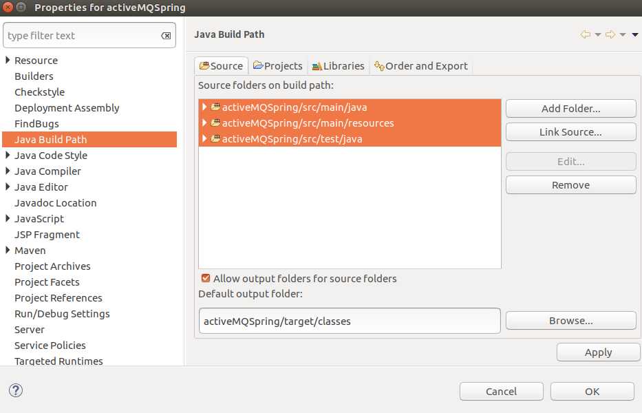Expand the Java Compiler node
The height and width of the screenshot is (413, 642).
(8, 171)
